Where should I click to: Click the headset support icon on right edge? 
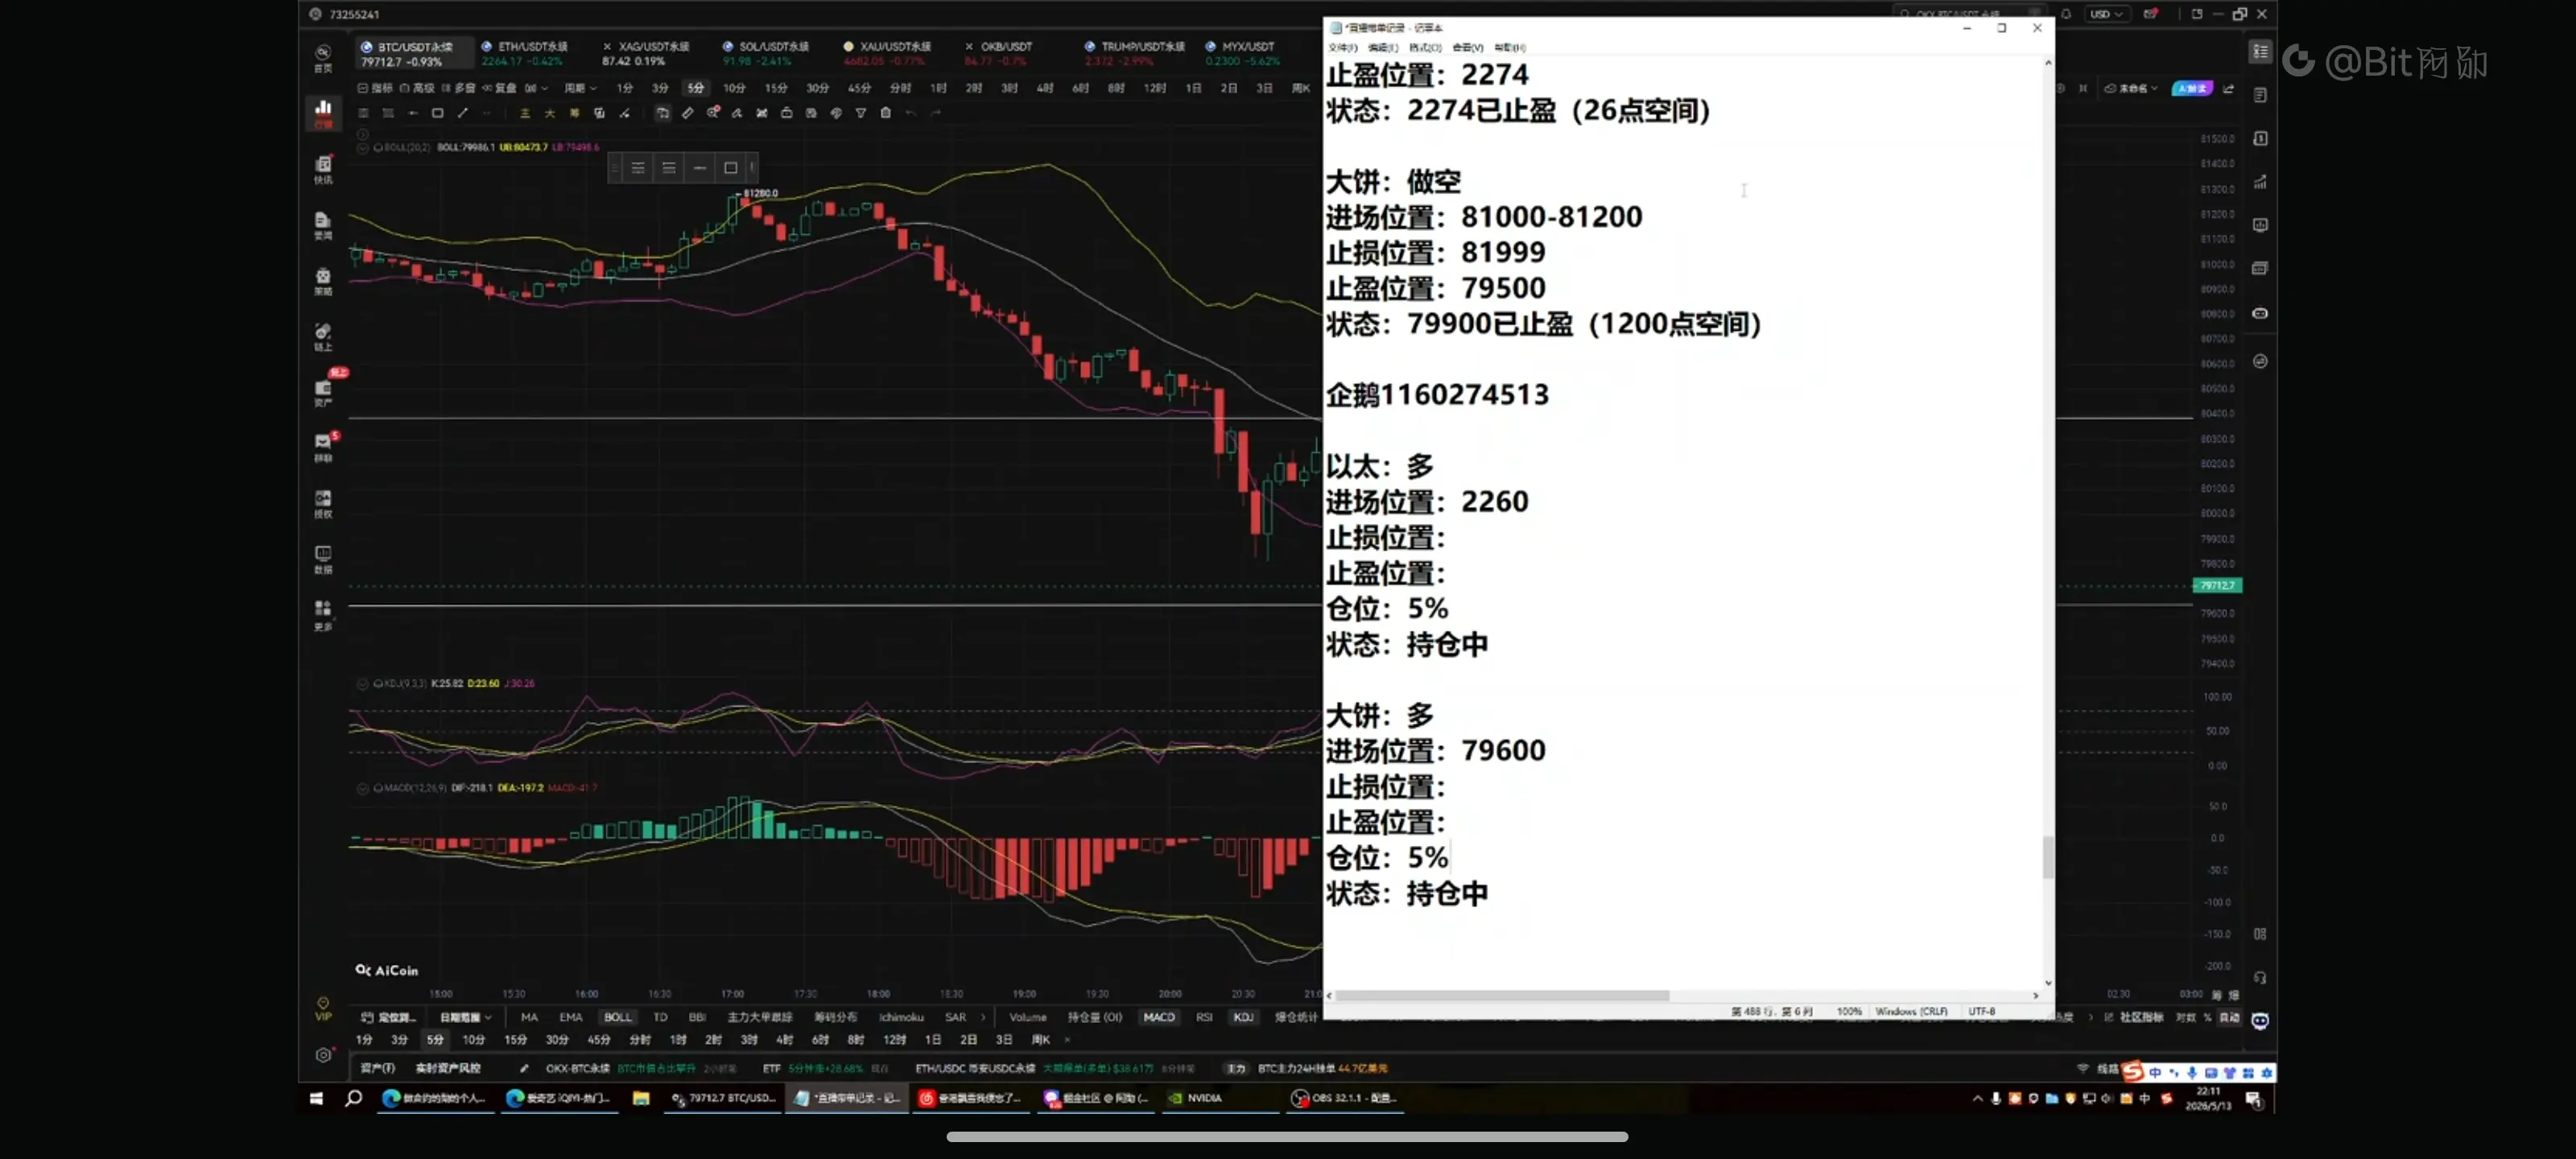point(2260,977)
